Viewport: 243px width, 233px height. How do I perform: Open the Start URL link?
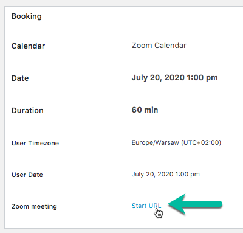click(146, 206)
